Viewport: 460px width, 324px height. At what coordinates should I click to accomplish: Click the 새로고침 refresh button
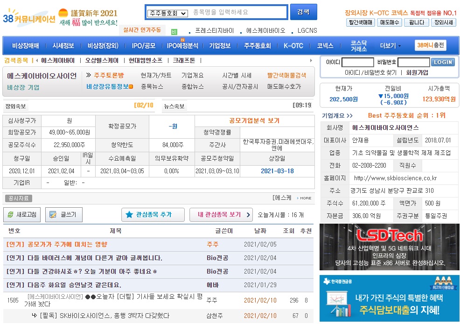[x=22, y=215]
